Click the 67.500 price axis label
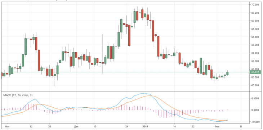This screenshot has height=130, width=263. click(255, 45)
